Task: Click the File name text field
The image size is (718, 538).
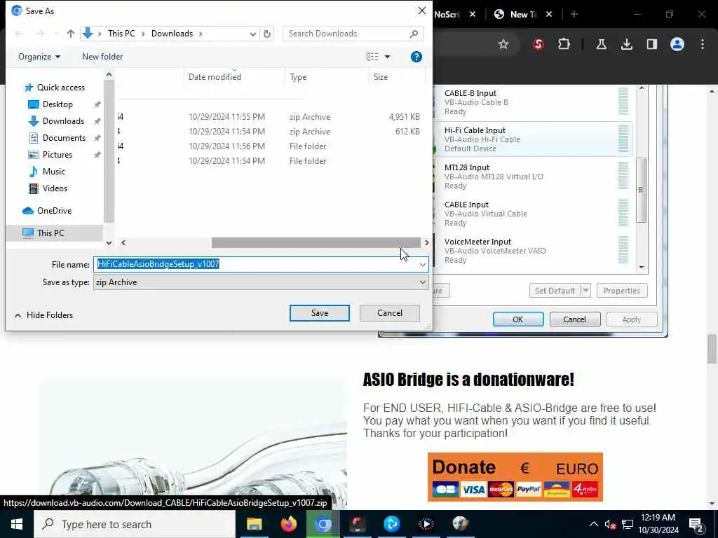Action: click(x=255, y=264)
